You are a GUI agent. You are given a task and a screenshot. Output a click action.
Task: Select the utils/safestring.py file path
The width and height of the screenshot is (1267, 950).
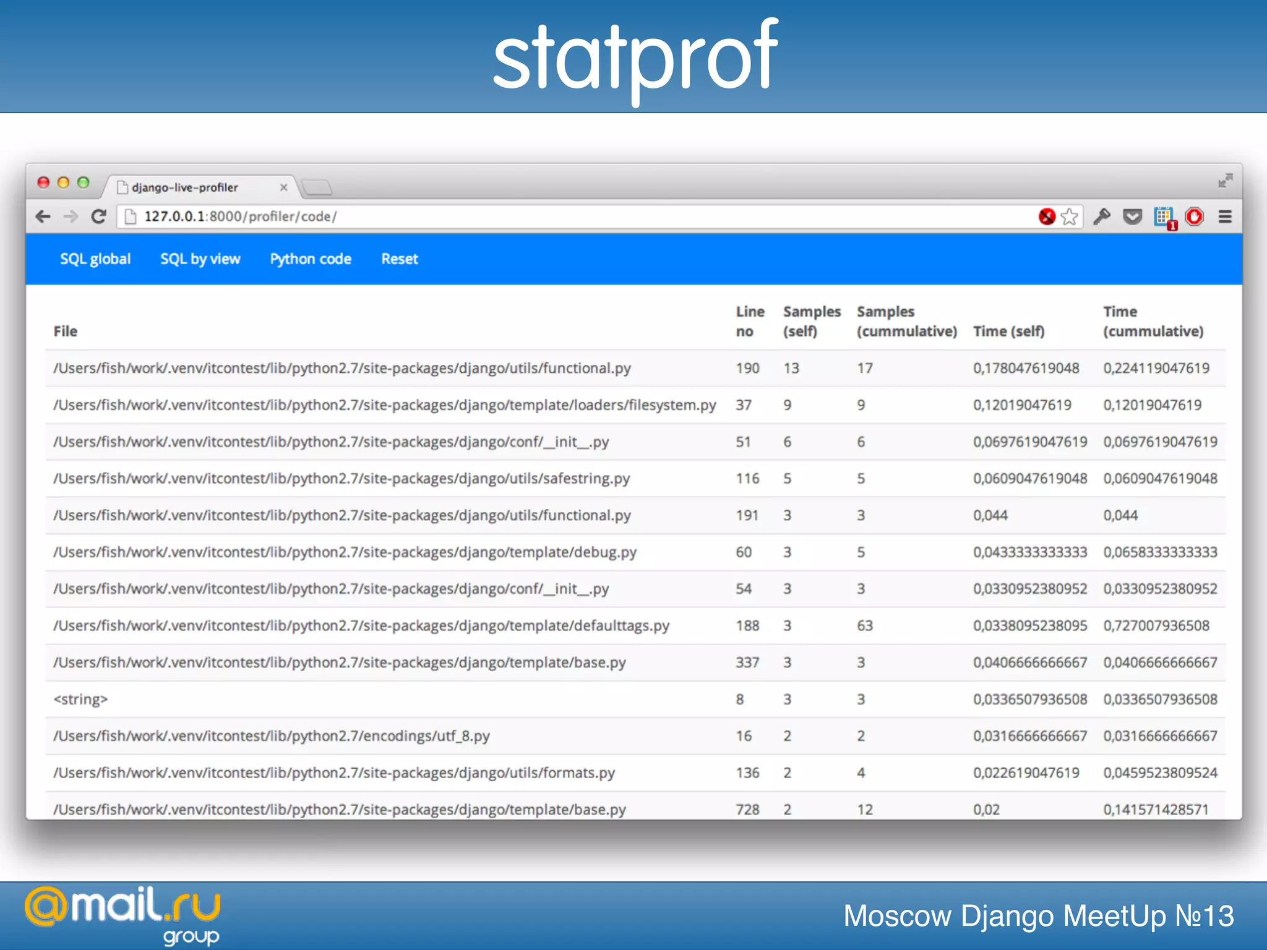[341, 479]
